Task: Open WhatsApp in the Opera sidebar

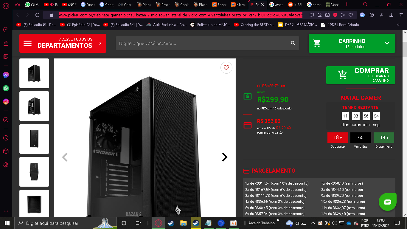Action: 6,88
